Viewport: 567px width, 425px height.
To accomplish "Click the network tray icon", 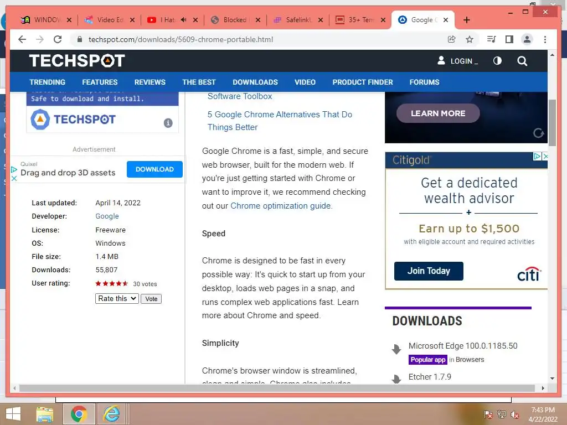I will pyautogui.click(x=502, y=414).
